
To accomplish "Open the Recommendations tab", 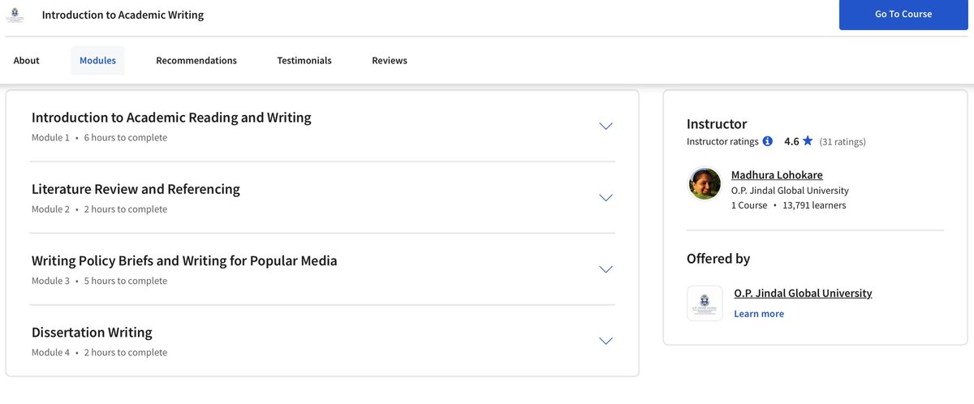I will tap(196, 61).
